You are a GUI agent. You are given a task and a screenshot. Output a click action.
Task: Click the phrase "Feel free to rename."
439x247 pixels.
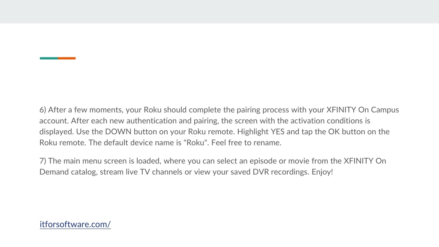click(x=247, y=142)
